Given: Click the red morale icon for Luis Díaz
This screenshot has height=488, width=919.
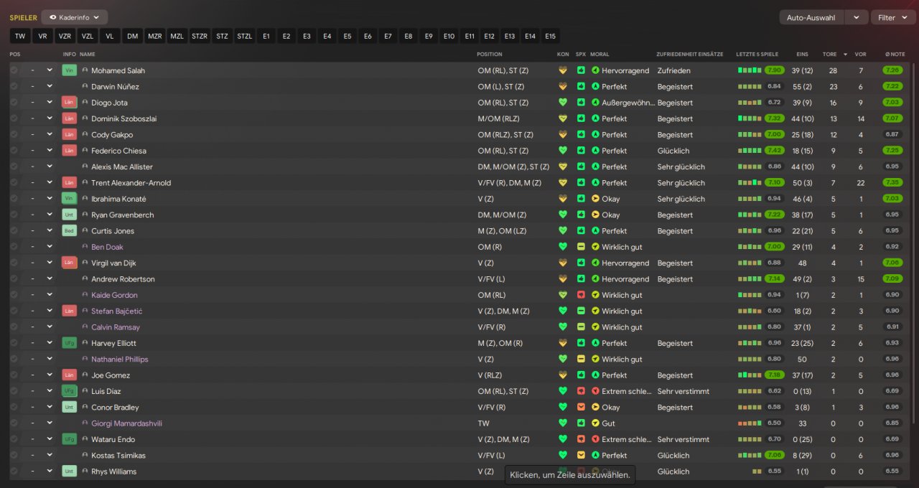Looking at the screenshot, I should [x=595, y=391].
